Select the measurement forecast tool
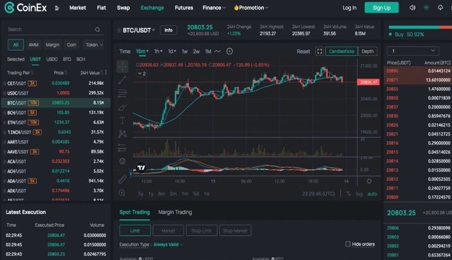The image size is (452, 260). point(122,148)
